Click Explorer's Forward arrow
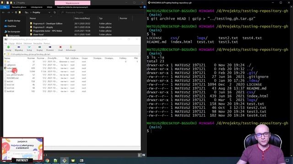 [x=9, y=12]
